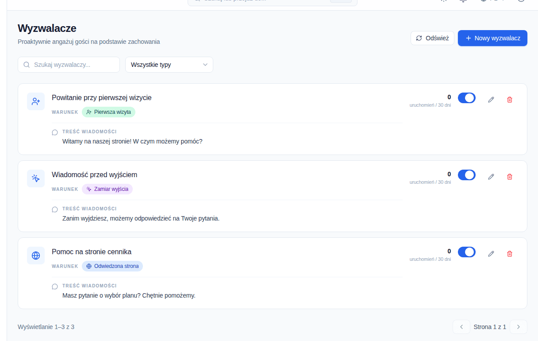
Task: Click the globe icon beside Pomoc na stronie cennika
Action: pyautogui.click(x=36, y=256)
